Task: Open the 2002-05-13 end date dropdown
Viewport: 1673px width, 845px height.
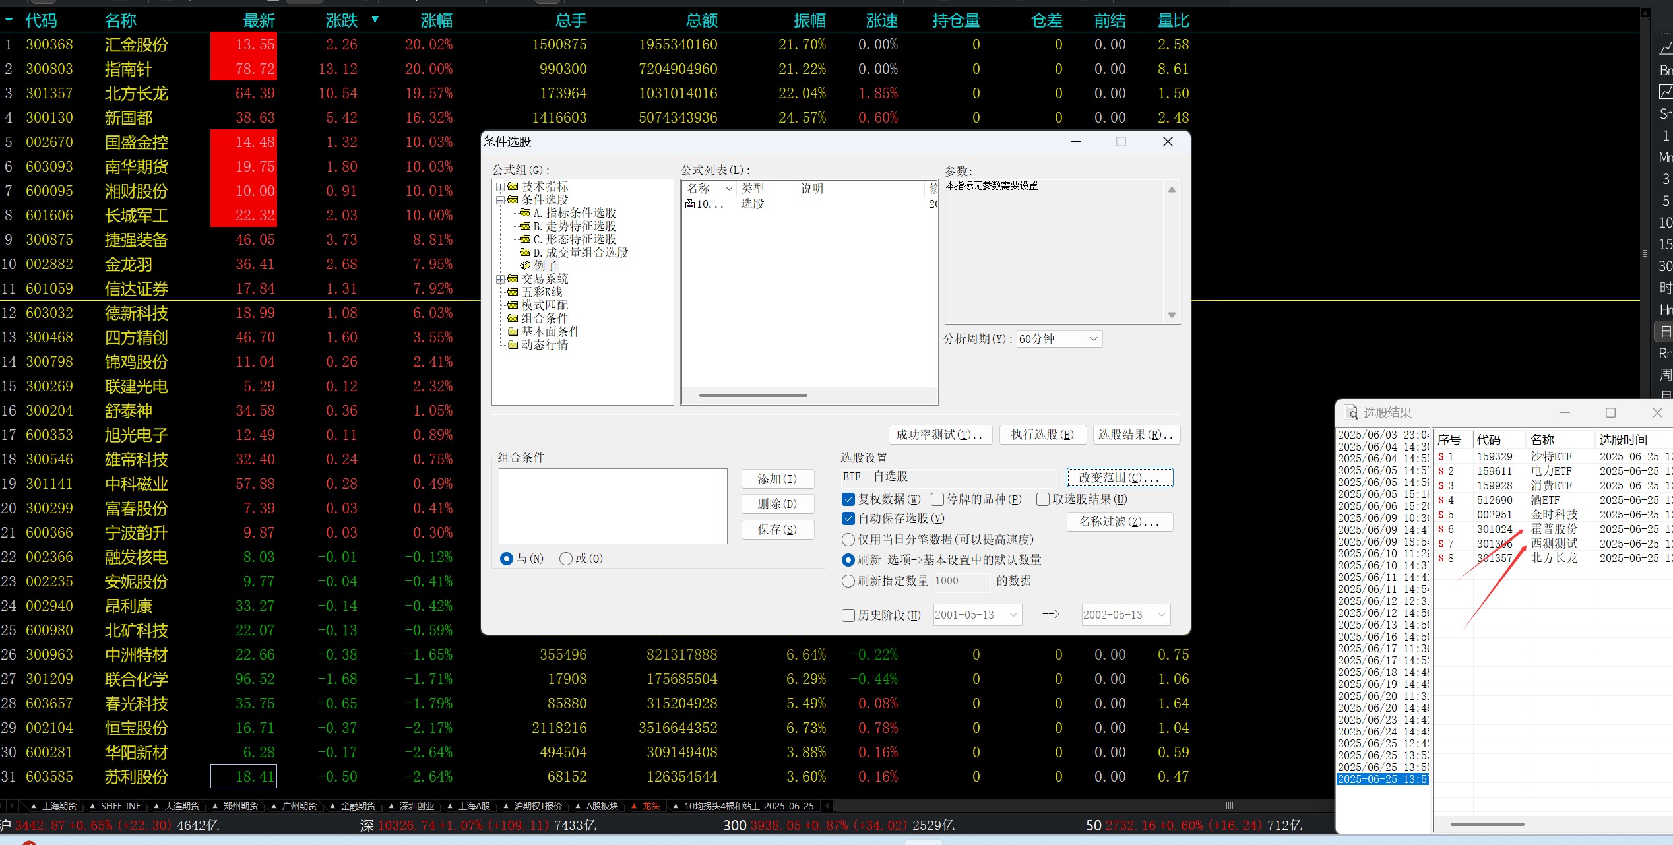Action: click(1162, 615)
